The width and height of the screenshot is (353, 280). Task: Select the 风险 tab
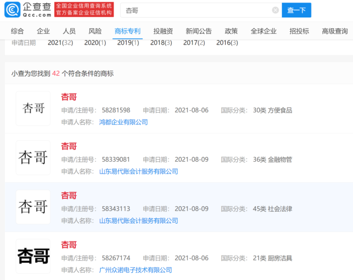95,31
